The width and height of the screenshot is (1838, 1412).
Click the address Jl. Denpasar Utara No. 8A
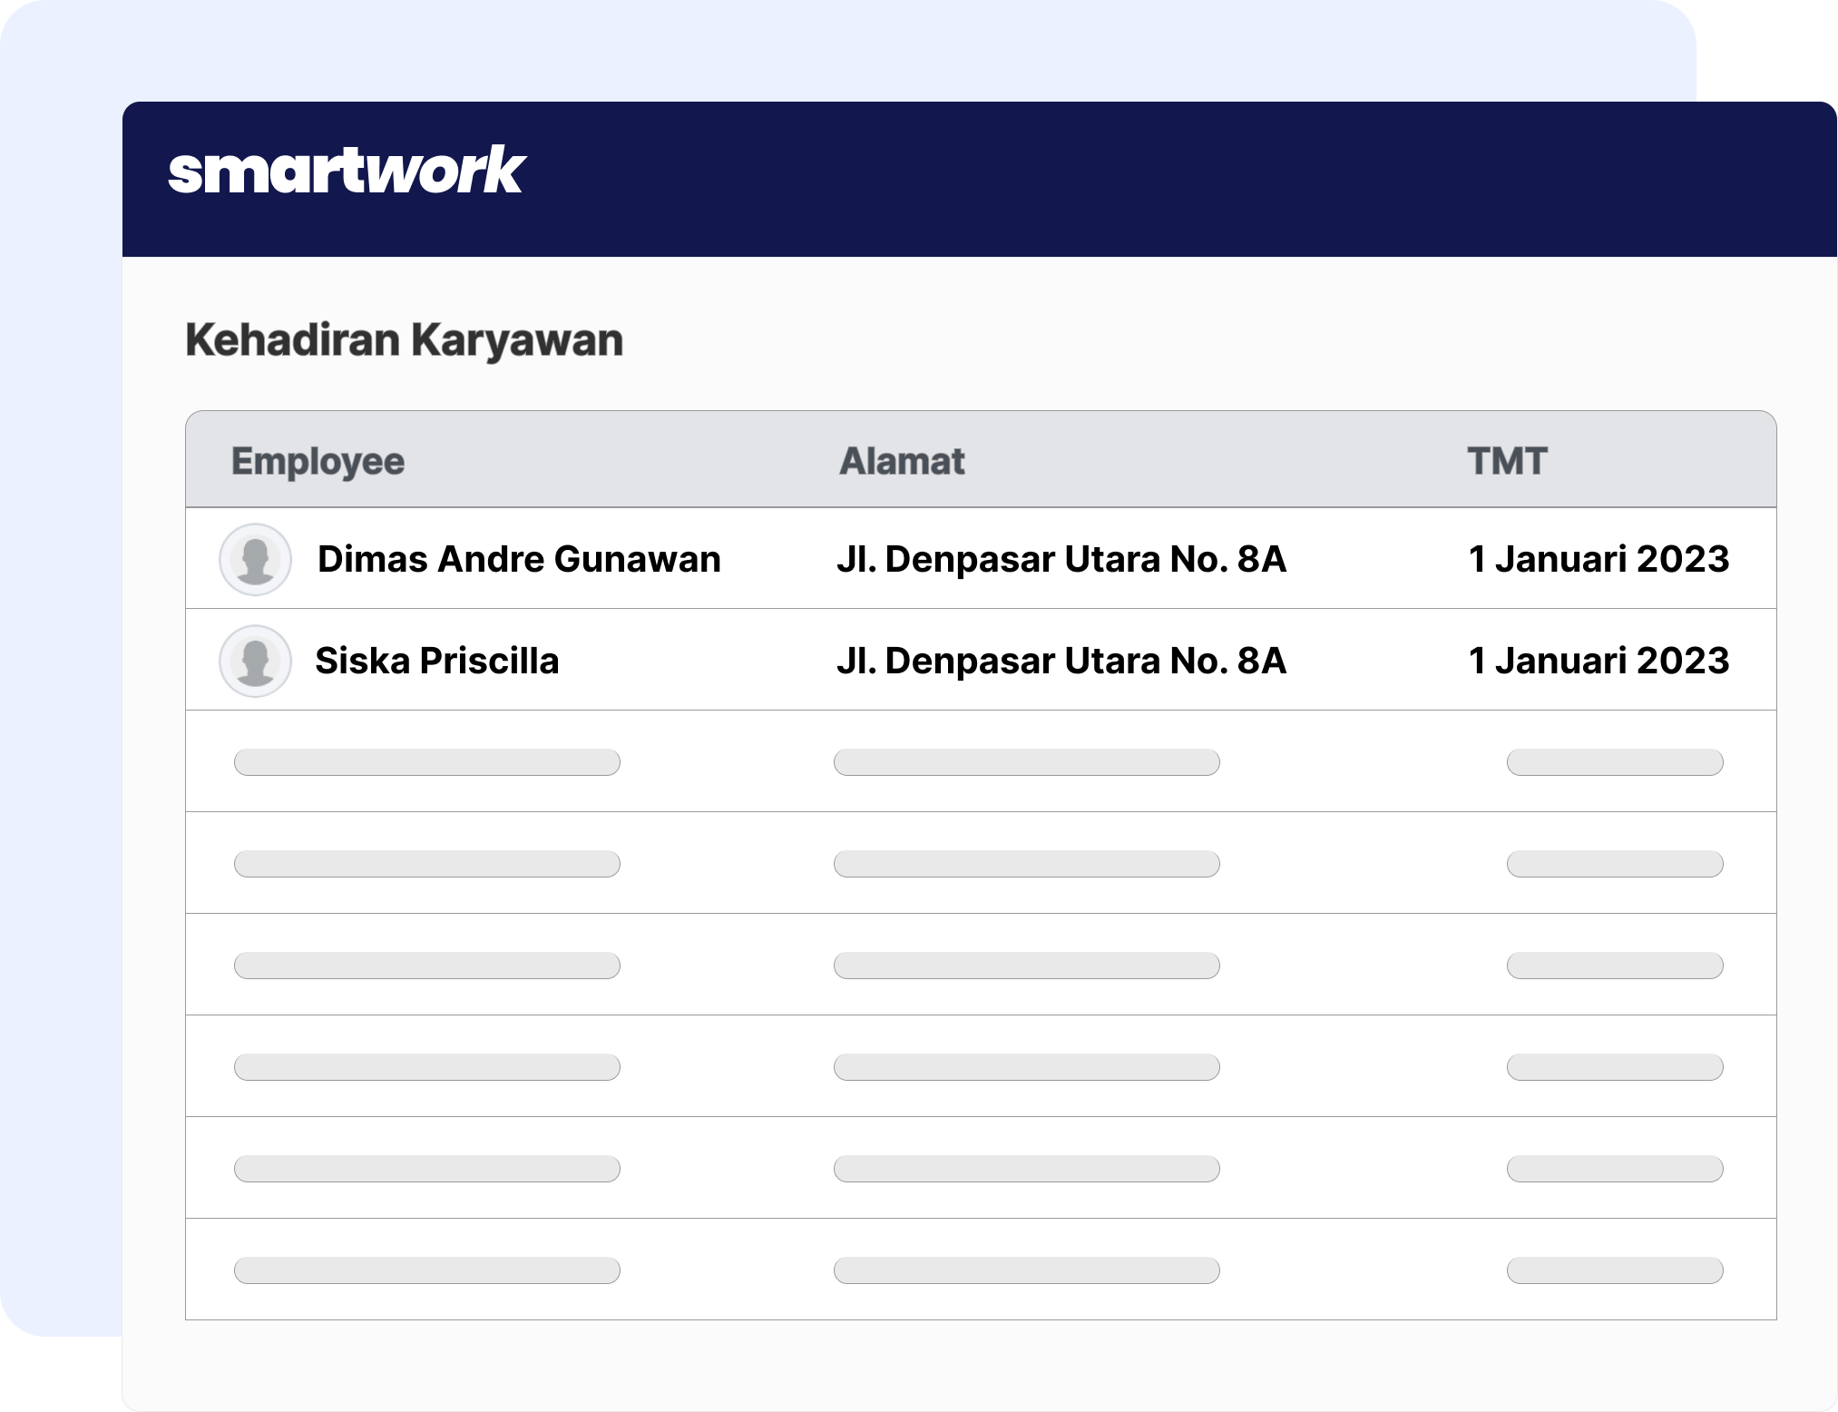pyautogui.click(x=1061, y=559)
